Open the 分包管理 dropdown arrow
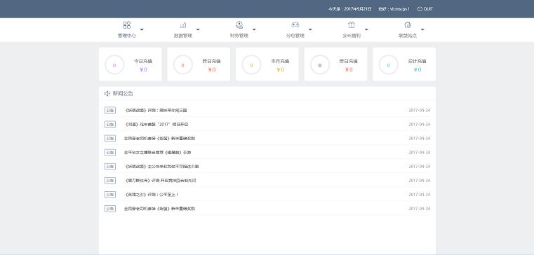 pyautogui.click(x=310, y=29)
